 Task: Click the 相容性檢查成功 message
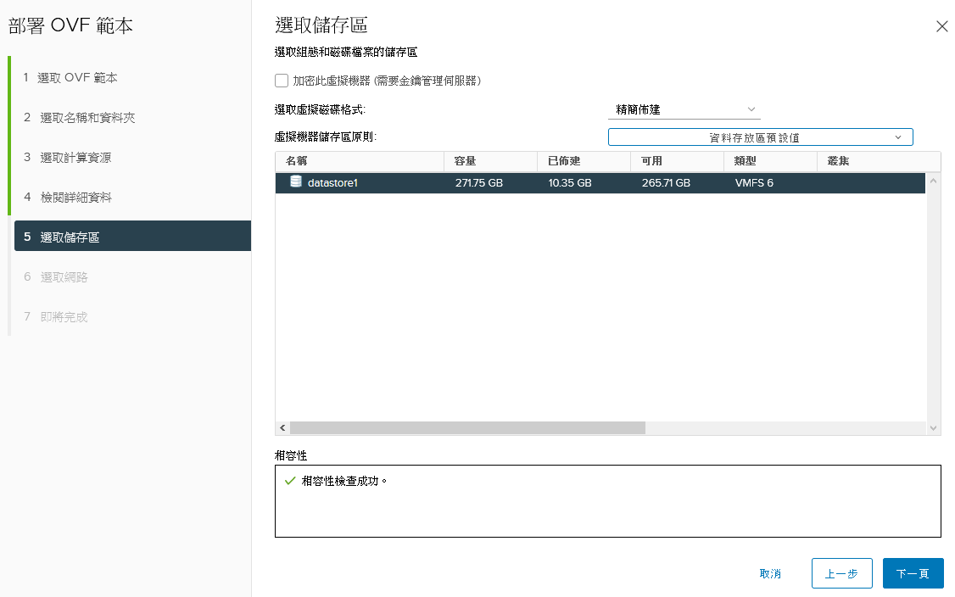[344, 482]
